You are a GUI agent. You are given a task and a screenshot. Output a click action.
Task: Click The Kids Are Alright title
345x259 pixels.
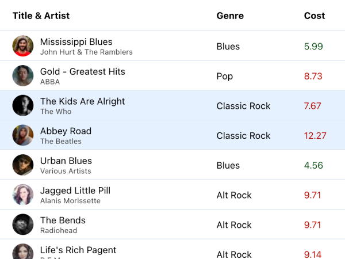(82, 101)
